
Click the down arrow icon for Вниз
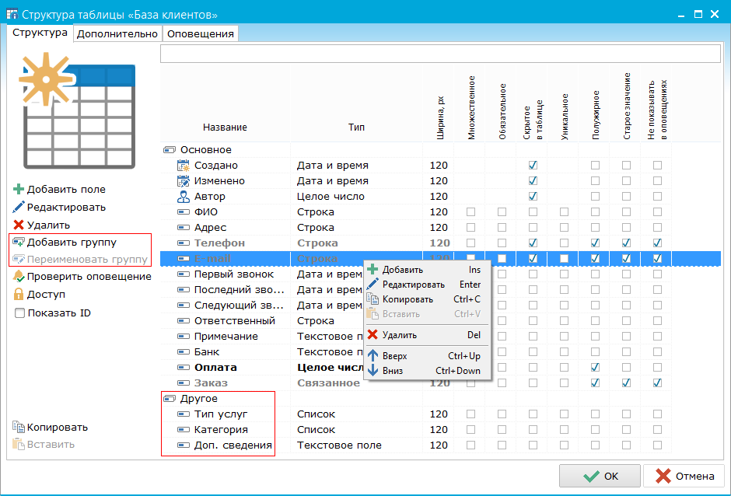pos(372,371)
